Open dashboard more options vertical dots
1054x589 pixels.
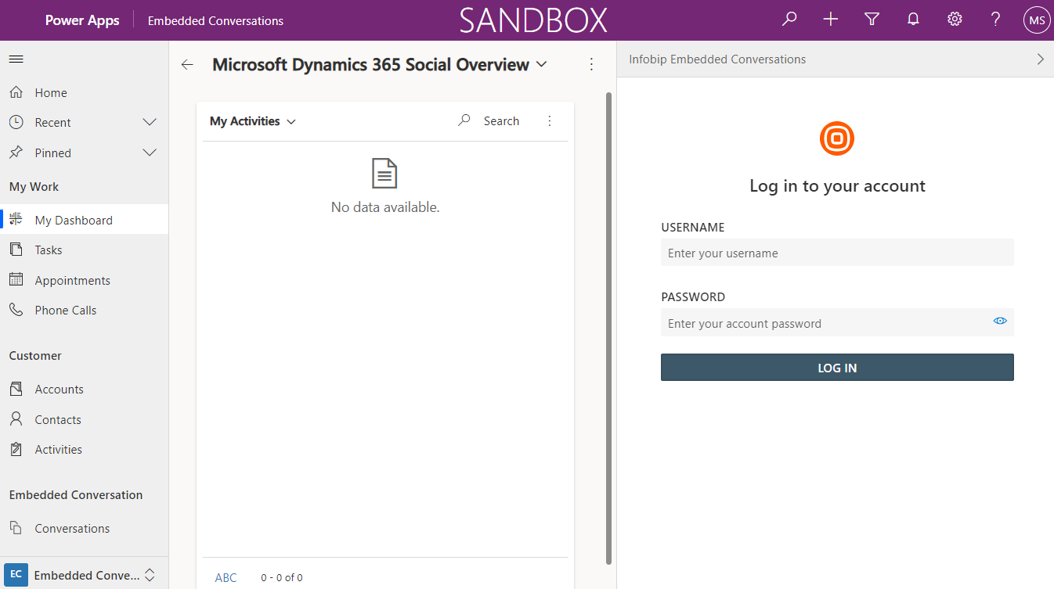point(591,65)
